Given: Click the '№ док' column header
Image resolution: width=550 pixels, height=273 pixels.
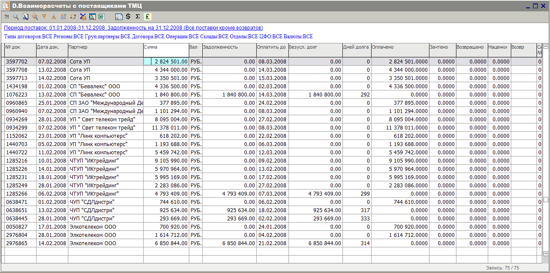Looking at the screenshot, I should (x=20, y=50).
